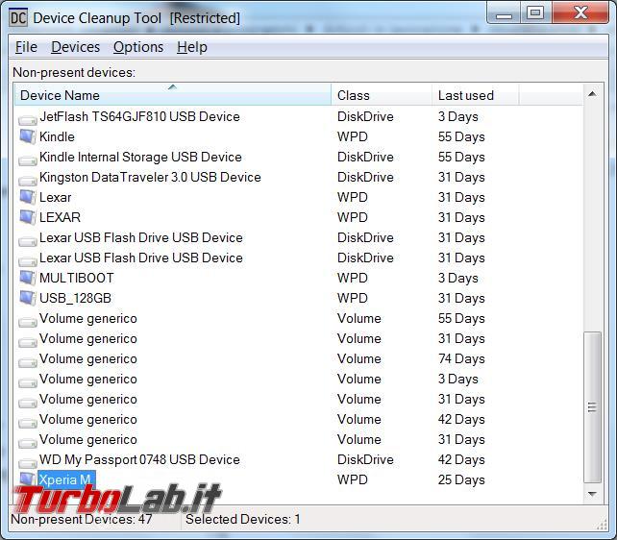Click the uppercase LEXAR device icon
This screenshot has height=540, width=617.
(28, 217)
